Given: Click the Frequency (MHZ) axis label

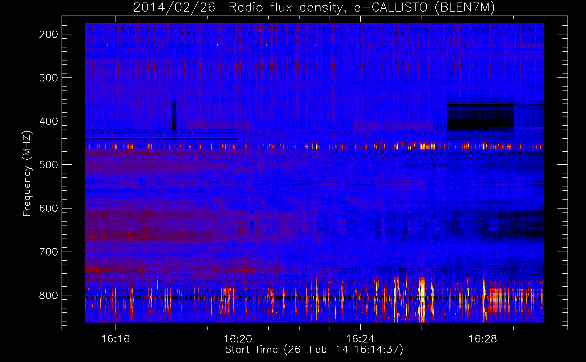Looking at the screenshot, I should (27, 173).
